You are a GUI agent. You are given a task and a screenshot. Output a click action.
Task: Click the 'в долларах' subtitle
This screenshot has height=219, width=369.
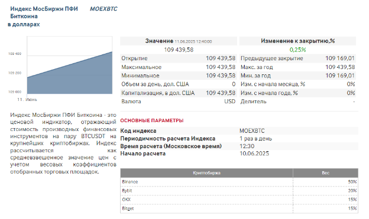click(x=24, y=24)
